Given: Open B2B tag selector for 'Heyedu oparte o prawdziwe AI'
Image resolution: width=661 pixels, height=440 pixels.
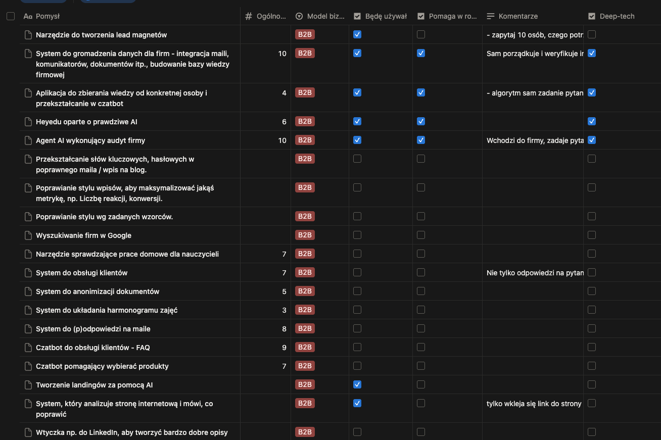Looking at the screenshot, I should [305, 121].
